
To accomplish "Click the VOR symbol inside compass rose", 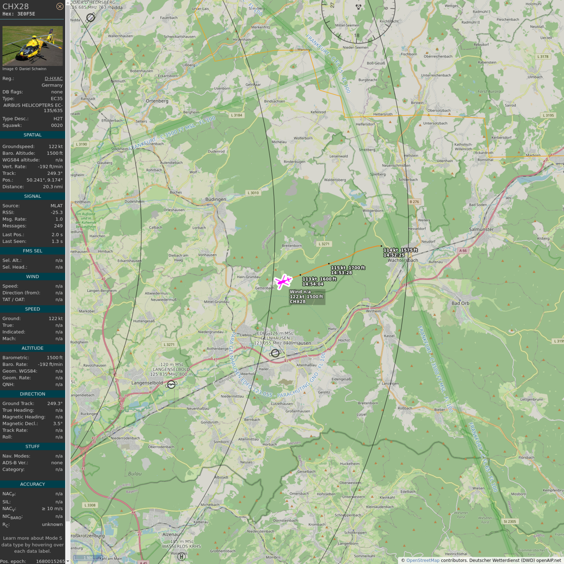I will tap(358, 7).
